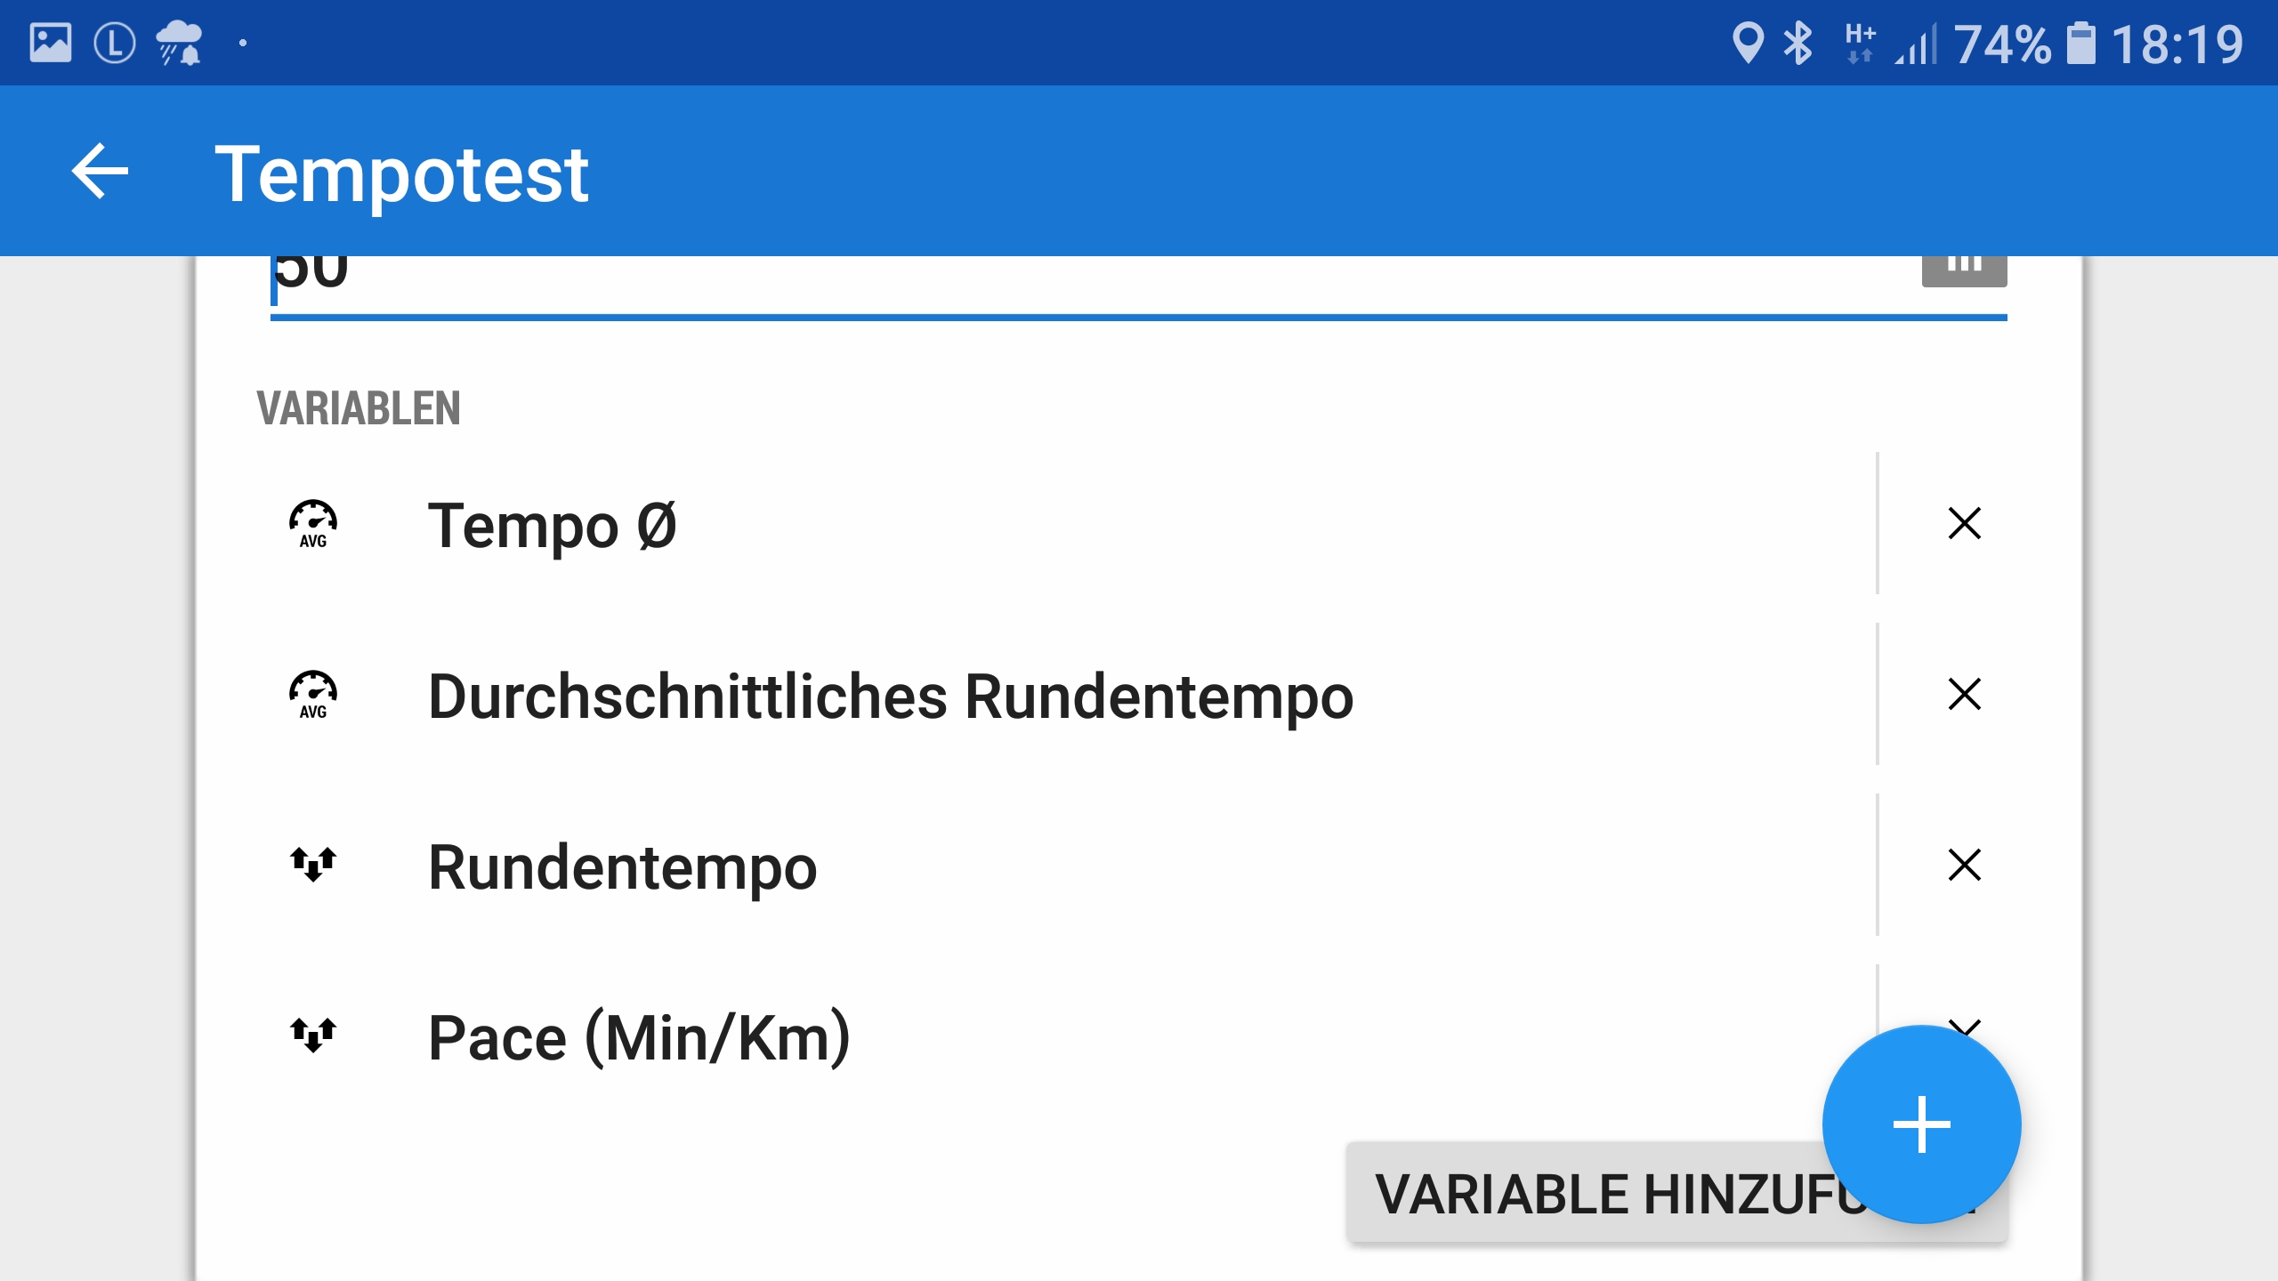Tap the Tempo Ø speedometer AVG icon
Screen dimensions: 2278x1281
[x=313, y=524]
